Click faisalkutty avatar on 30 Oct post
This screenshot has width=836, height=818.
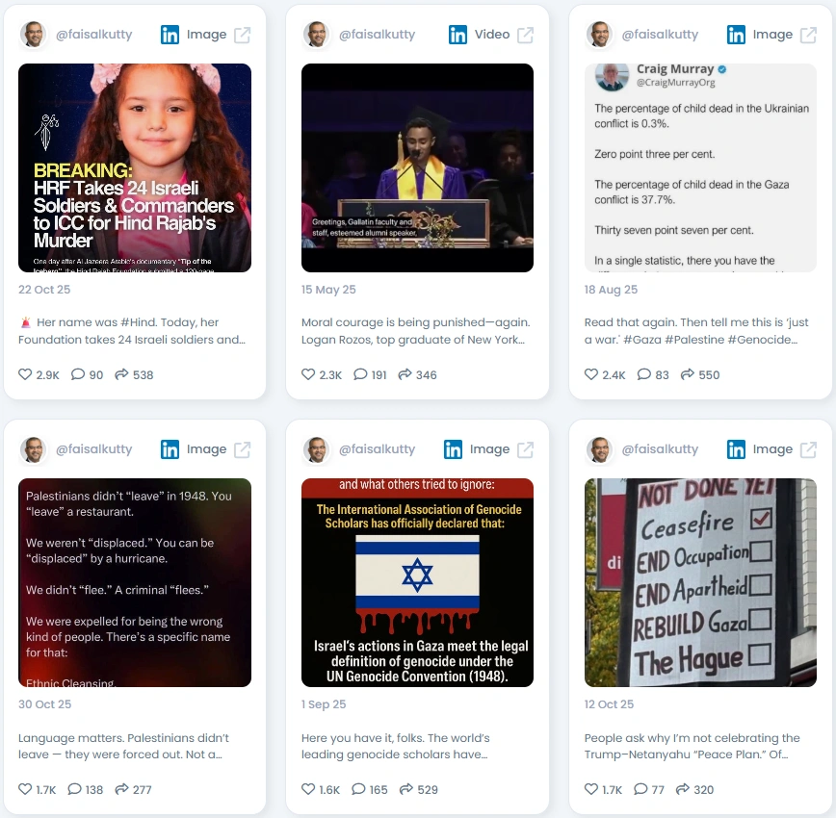pos(33,449)
